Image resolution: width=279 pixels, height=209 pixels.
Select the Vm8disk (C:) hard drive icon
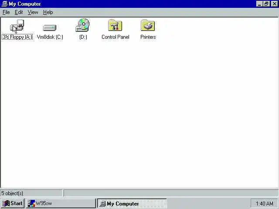pyautogui.click(x=50, y=28)
